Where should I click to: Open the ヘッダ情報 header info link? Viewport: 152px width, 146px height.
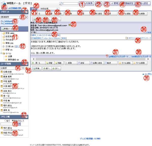147,32
